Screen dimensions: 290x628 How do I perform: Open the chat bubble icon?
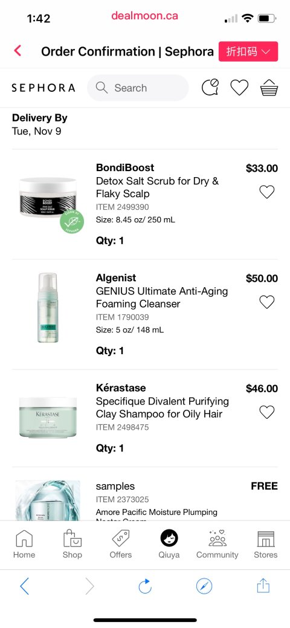tap(210, 87)
